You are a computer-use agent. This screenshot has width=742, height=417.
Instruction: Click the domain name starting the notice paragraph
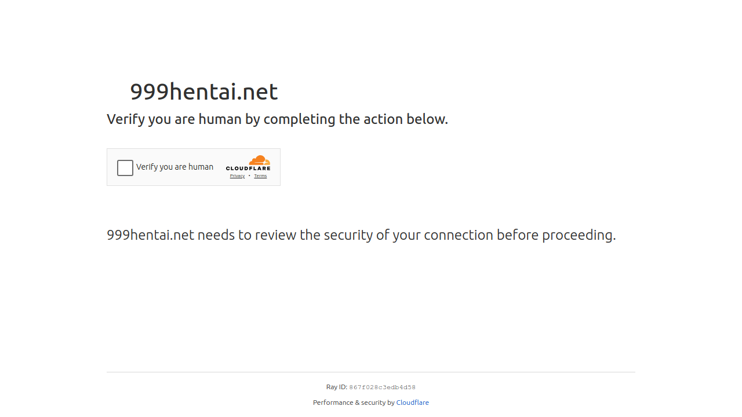tap(150, 235)
